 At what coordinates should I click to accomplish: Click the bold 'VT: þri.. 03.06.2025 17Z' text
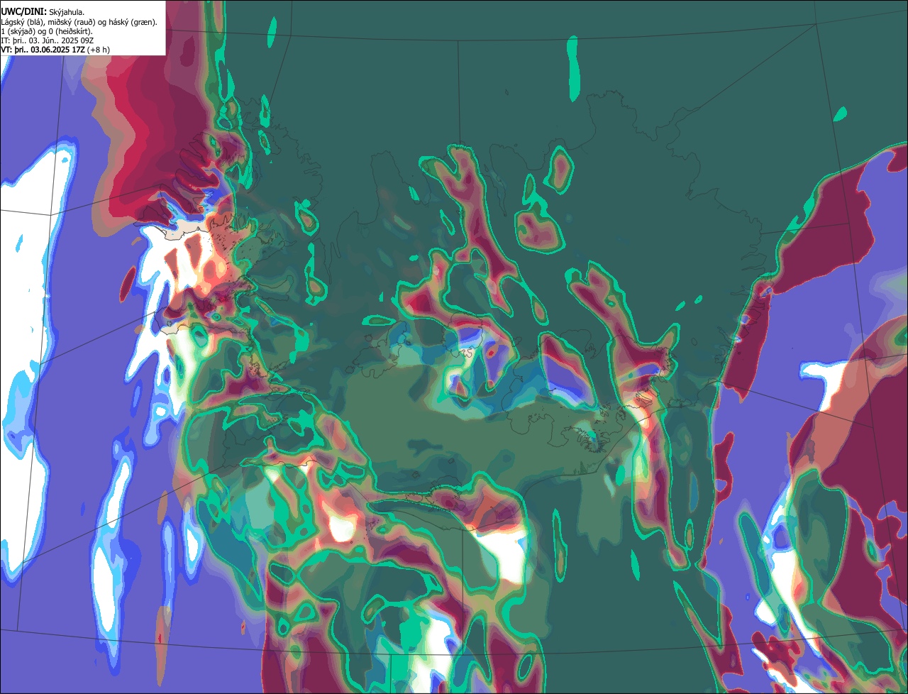(x=43, y=50)
